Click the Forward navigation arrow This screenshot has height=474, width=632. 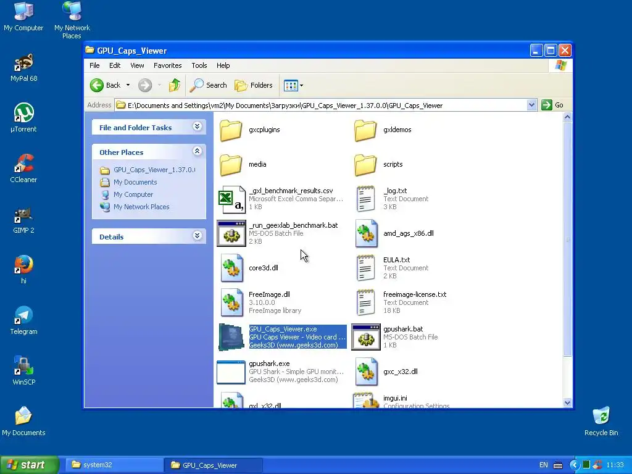point(145,85)
